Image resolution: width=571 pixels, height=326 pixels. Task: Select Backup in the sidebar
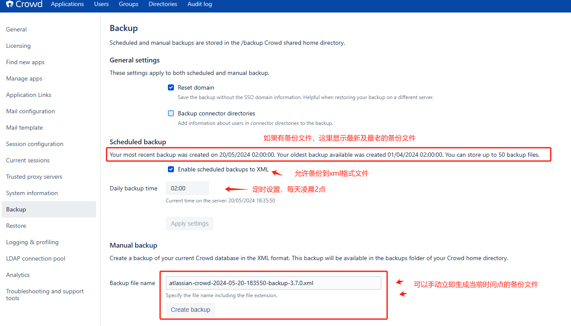[49, 209]
